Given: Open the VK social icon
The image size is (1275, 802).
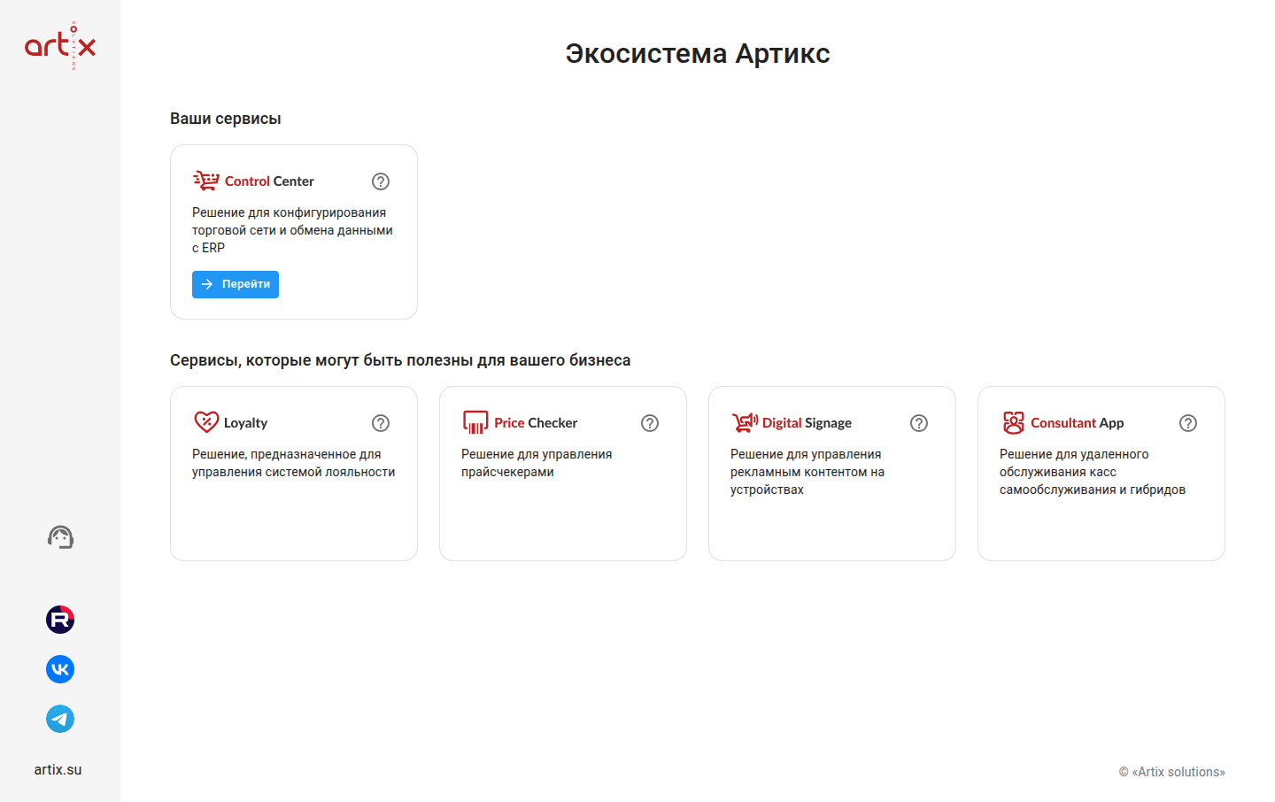Looking at the screenshot, I should click(60, 669).
